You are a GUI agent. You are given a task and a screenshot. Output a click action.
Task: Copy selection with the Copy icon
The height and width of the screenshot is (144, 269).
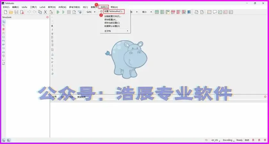[x=40, y=12]
